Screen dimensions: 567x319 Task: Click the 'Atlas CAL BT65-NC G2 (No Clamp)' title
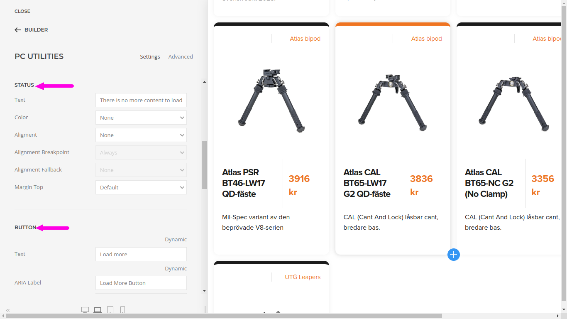(x=489, y=183)
